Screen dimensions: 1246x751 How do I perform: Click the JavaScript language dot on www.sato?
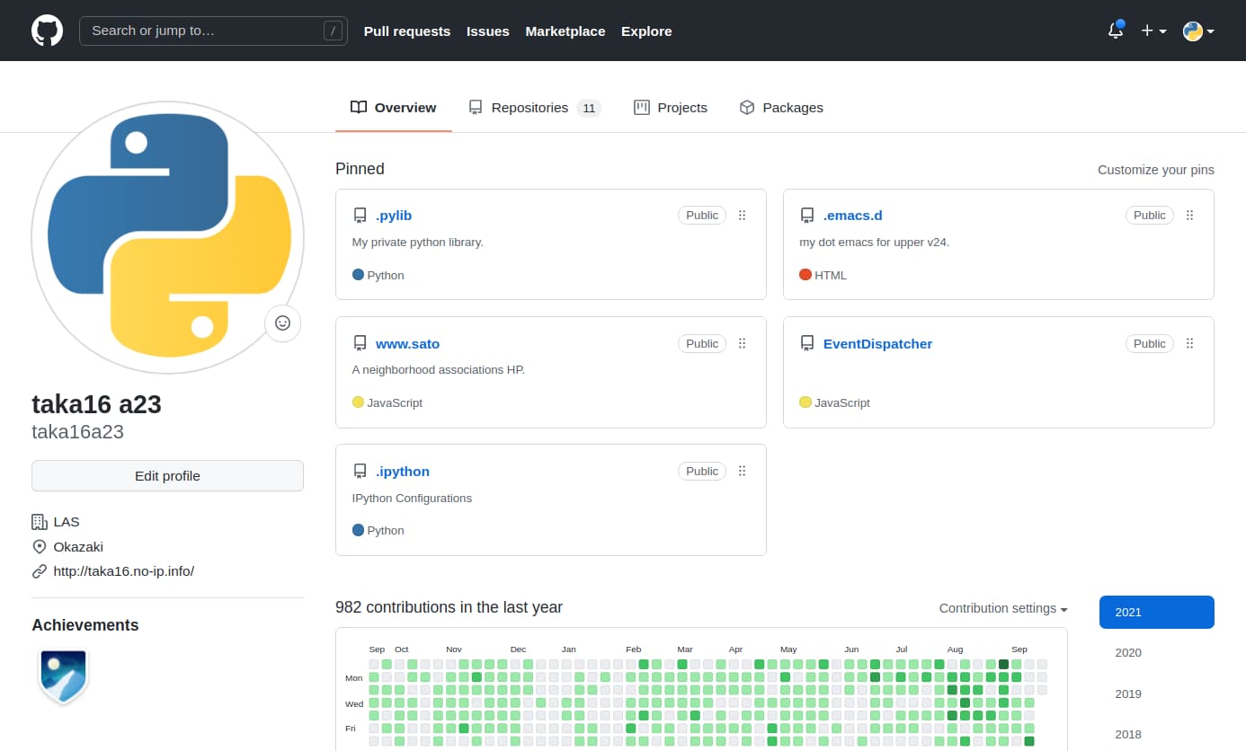pos(358,402)
